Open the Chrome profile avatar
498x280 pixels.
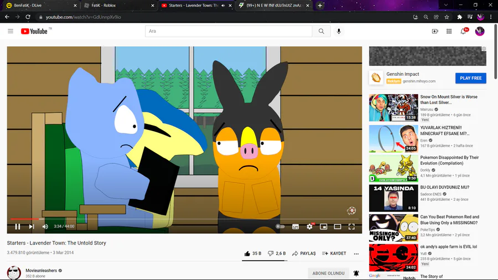pos(480,17)
